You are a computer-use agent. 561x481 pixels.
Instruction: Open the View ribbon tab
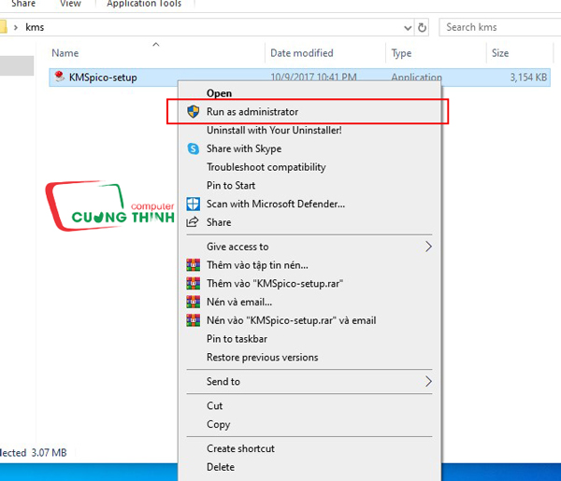tap(70, 4)
